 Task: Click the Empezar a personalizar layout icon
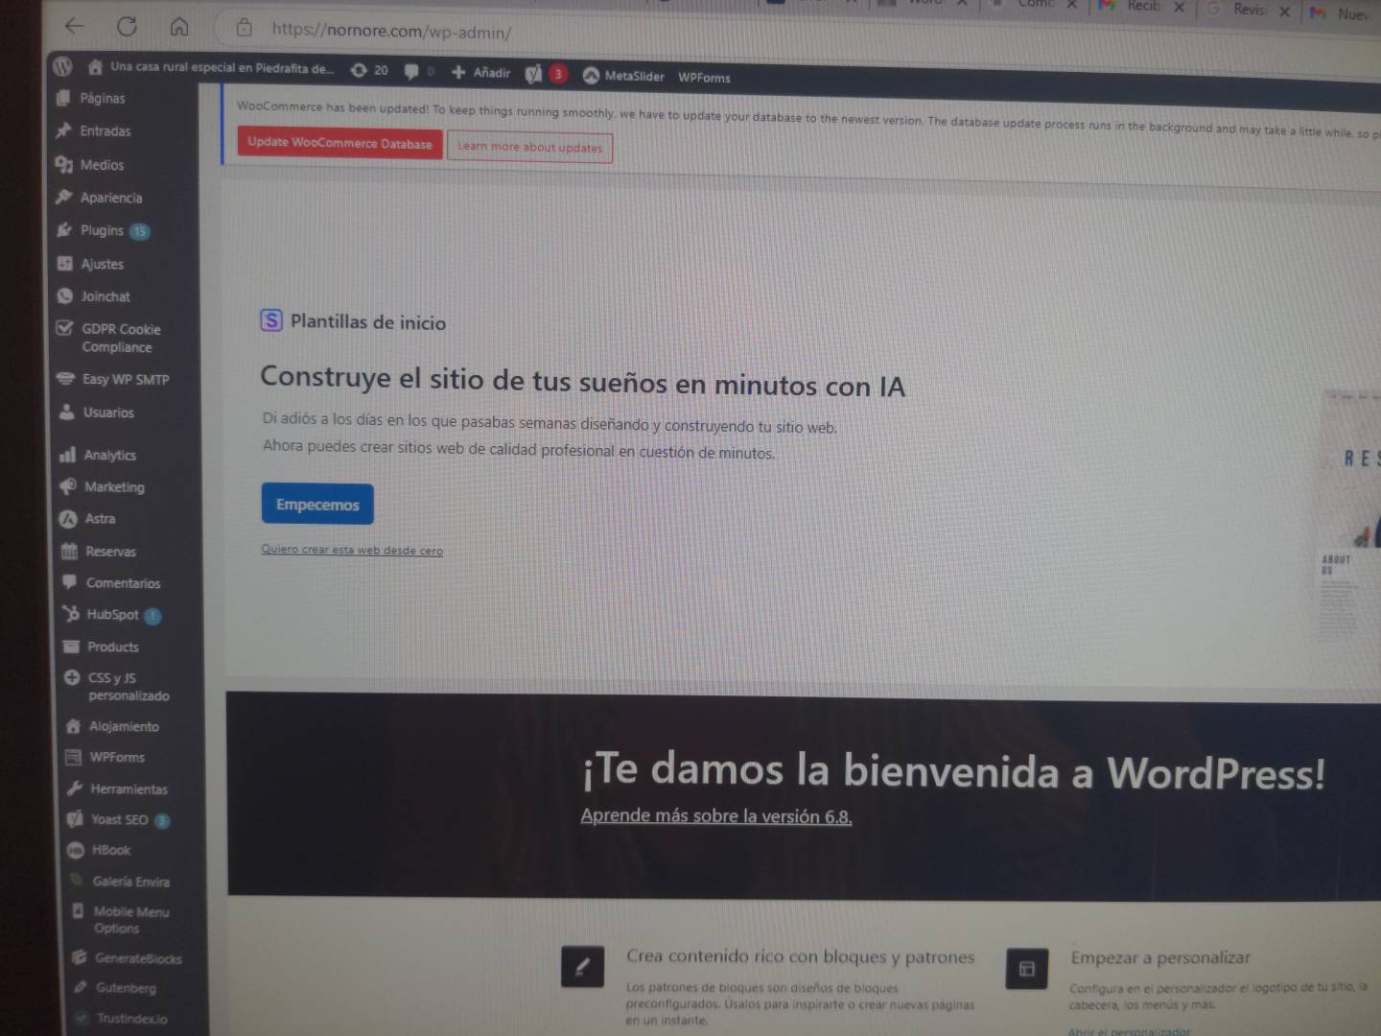pos(1026,969)
